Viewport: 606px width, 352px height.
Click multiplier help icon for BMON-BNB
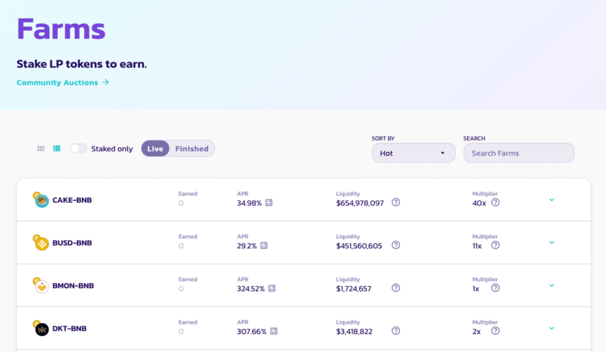point(495,289)
